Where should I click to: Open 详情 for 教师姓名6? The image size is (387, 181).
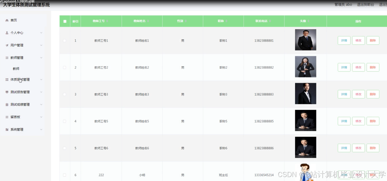(344, 148)
